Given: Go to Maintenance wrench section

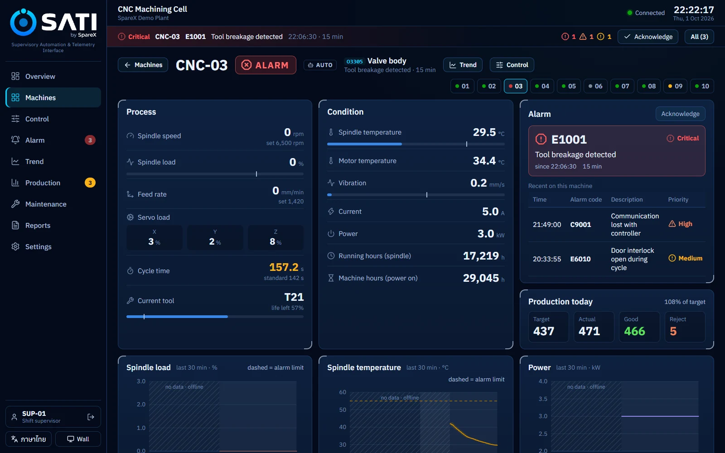Looking at the screenshot, I should tap(53, 204).
